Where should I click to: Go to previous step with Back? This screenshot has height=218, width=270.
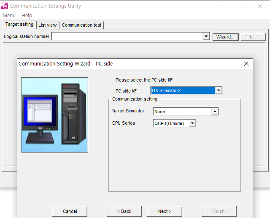pos(124,211)
